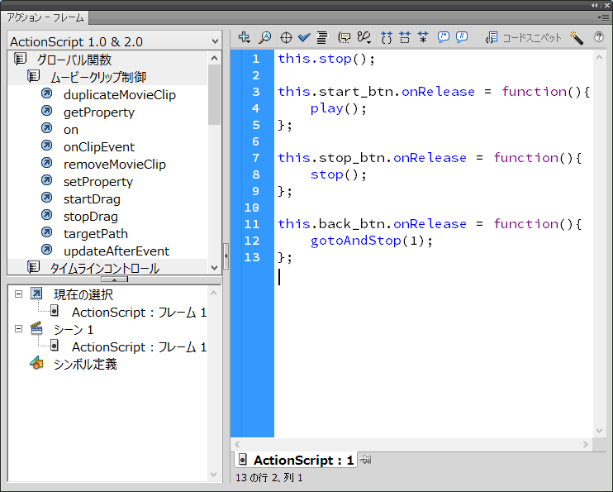Pin the ActionScript : 1 script tab
This screenshot has height=492, width=613.
(x=365, y=460)
